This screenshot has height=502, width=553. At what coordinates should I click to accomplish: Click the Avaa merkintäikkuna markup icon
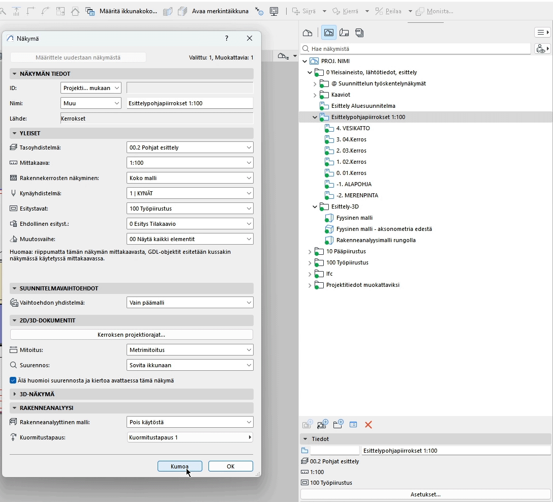[x=182, y=11]
